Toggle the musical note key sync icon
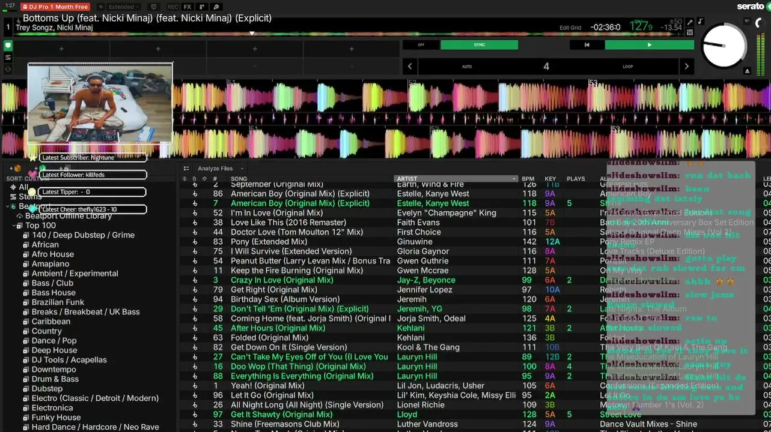The width and height of the screenshot is (771, 432). (x=700, y=22)
